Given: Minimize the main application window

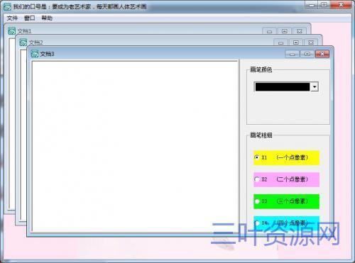Looking at the screenshot, I should point(312,5).
